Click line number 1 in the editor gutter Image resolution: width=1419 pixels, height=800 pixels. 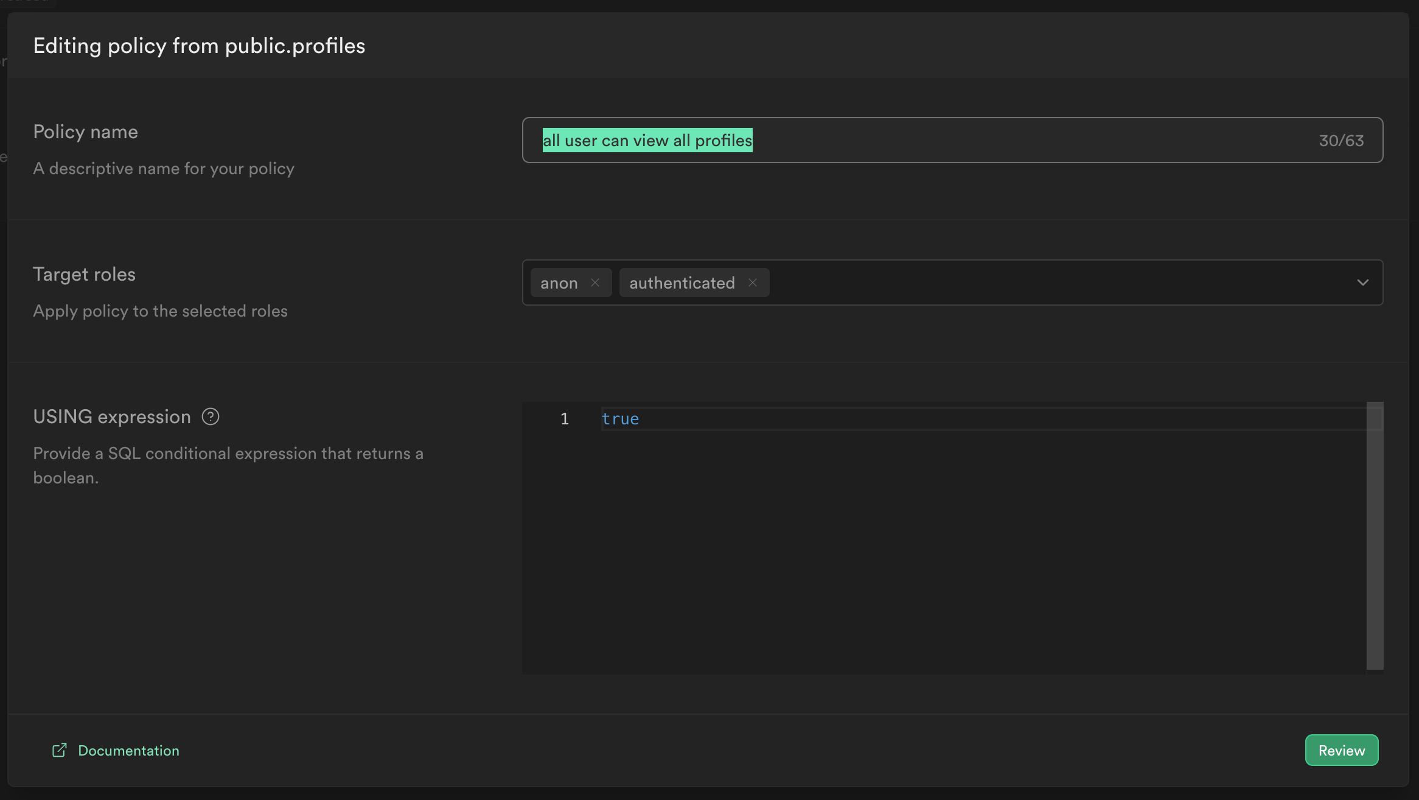tap(564, 419)
